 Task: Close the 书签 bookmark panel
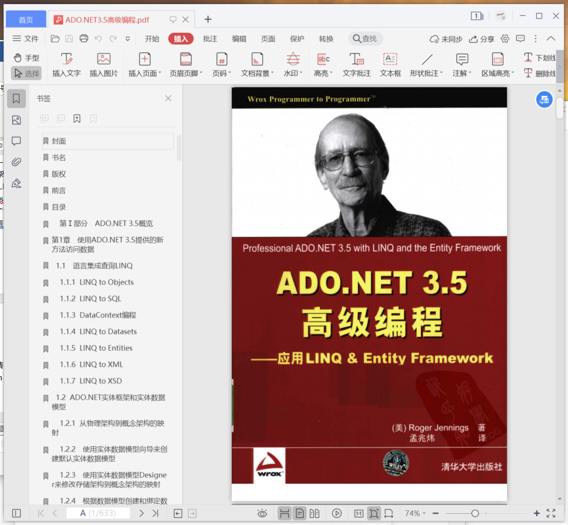168,98
